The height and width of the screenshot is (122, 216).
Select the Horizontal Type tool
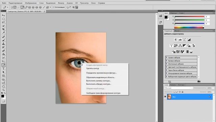(3, 68)
